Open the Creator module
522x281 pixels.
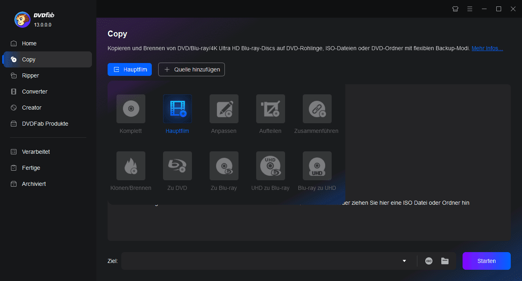47,108
